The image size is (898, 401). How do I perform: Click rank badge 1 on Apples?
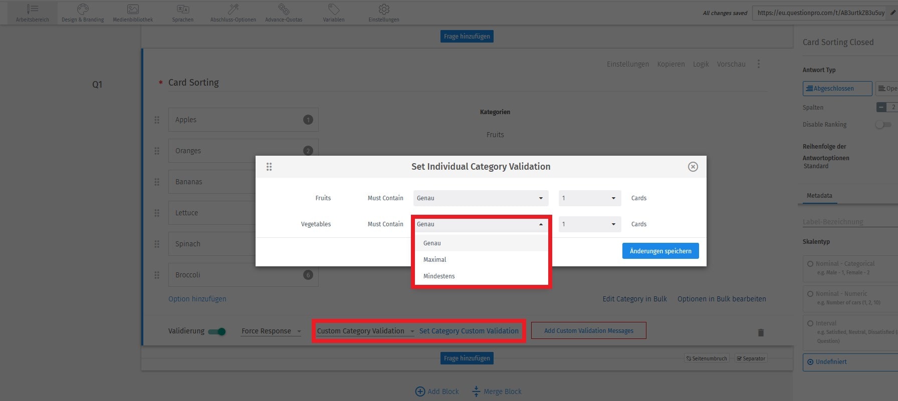[x=308, y=120]
